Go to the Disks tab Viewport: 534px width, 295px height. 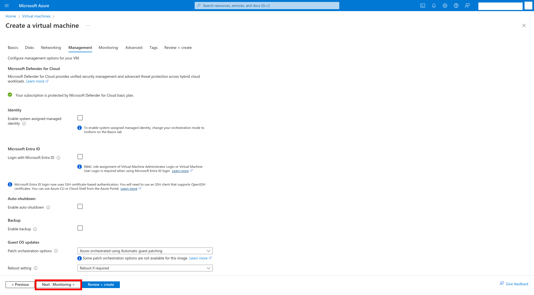coord(29,47)
